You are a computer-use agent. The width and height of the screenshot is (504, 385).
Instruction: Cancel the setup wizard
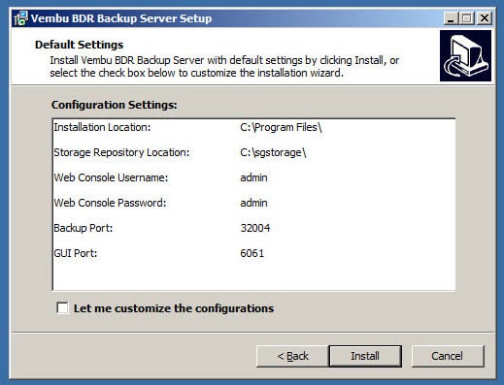coord(448,356)
